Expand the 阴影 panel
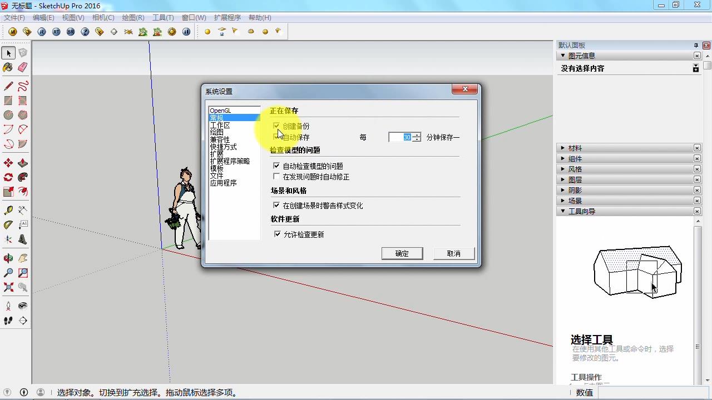The image size is (712, 400). pyautogui.click(x=563, y=190)
